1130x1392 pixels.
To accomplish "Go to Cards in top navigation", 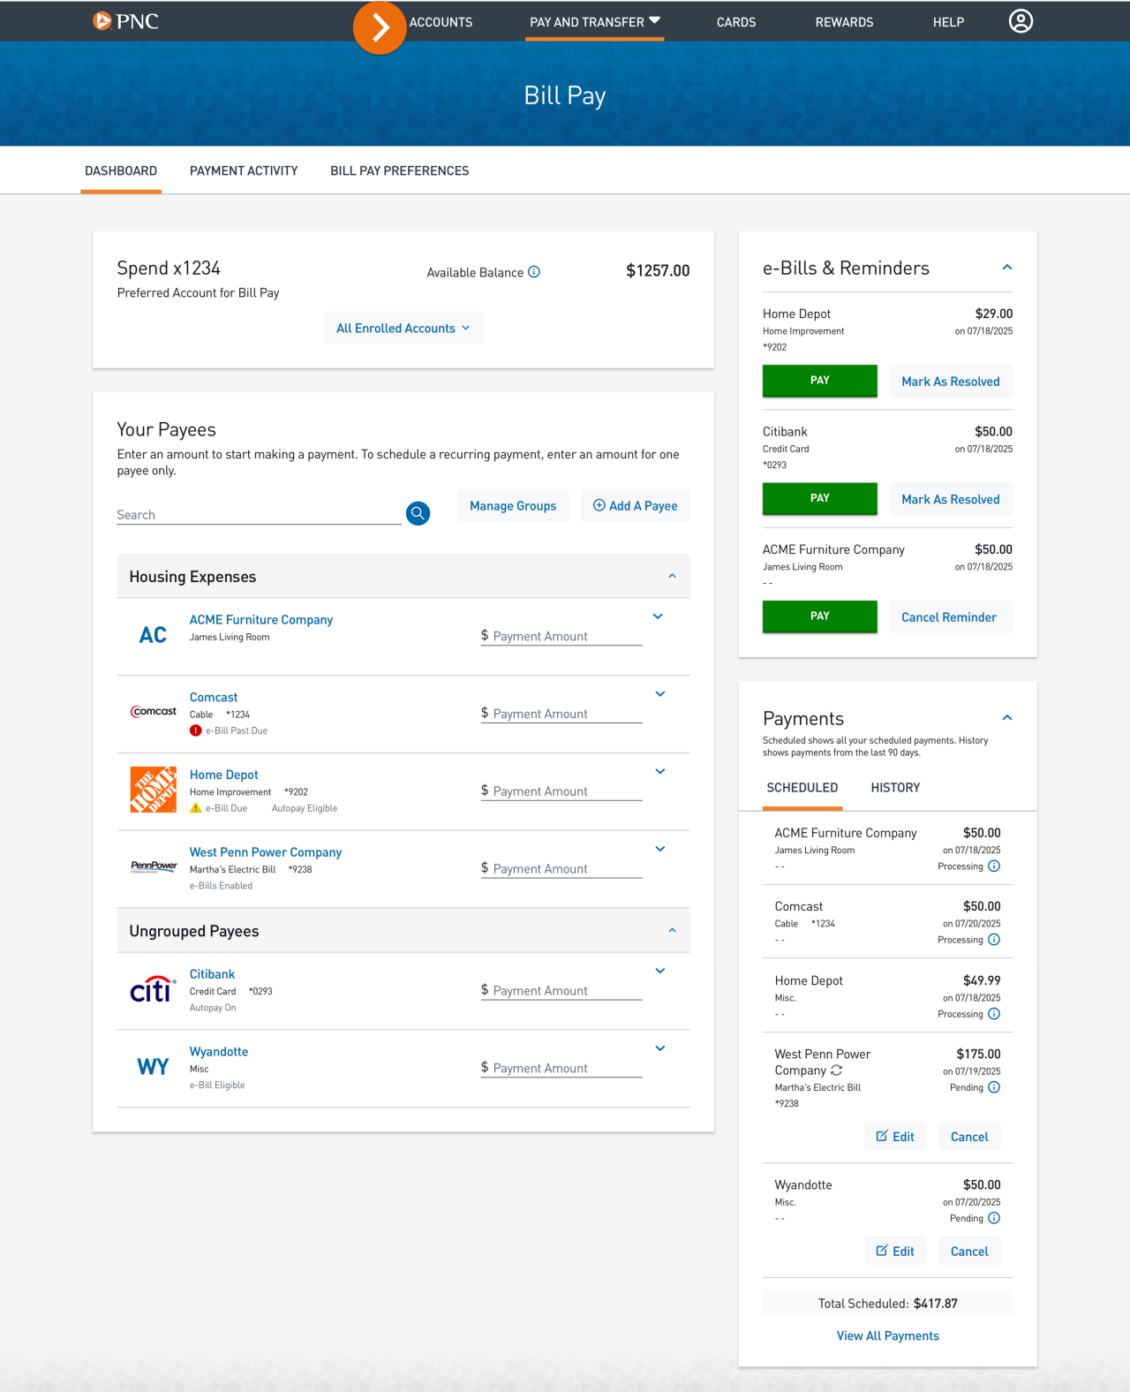I will click(x=736, y=22).
